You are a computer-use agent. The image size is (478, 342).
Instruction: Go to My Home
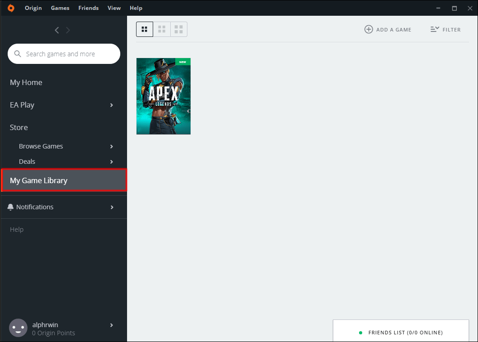26,82
